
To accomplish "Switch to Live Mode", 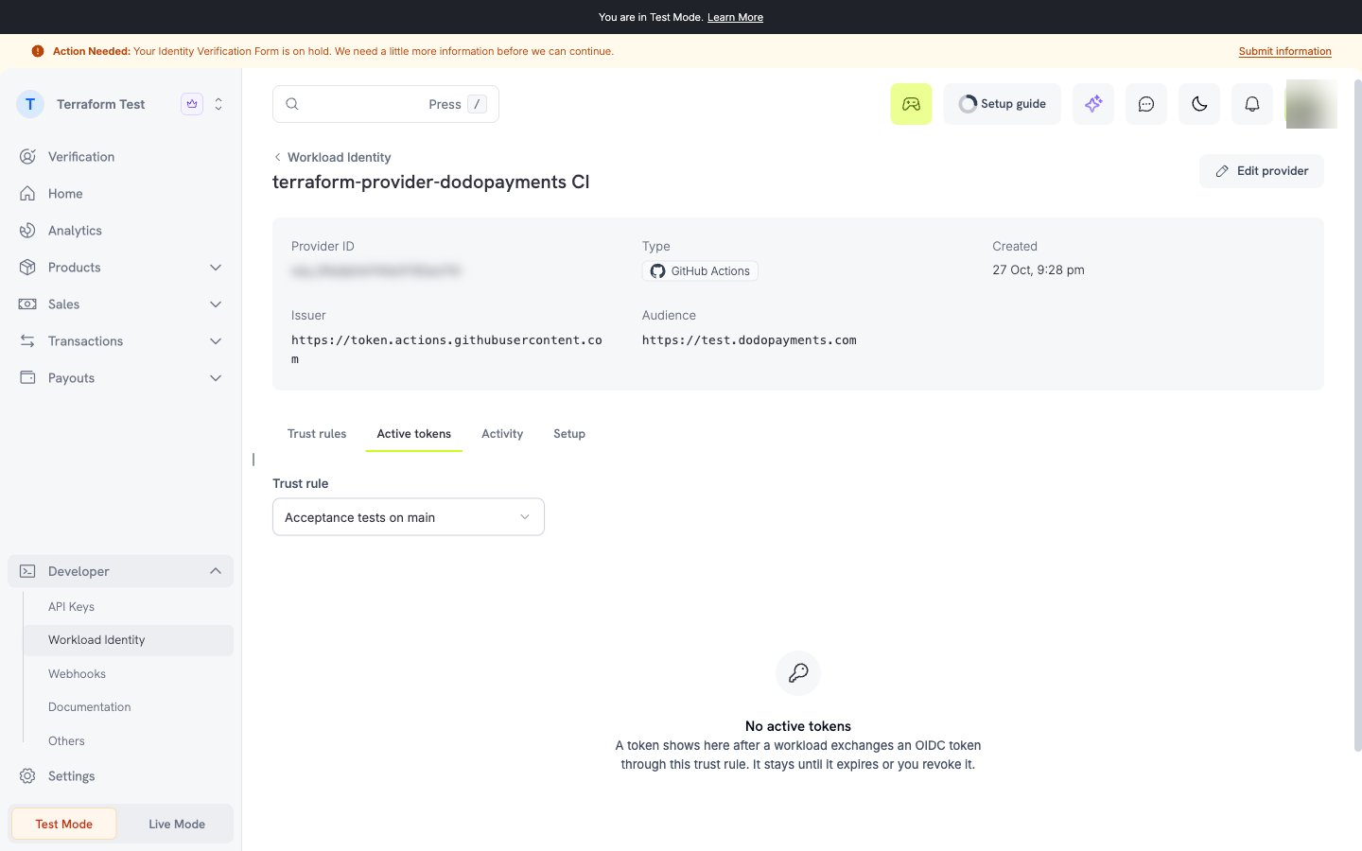I will point(177,825).
